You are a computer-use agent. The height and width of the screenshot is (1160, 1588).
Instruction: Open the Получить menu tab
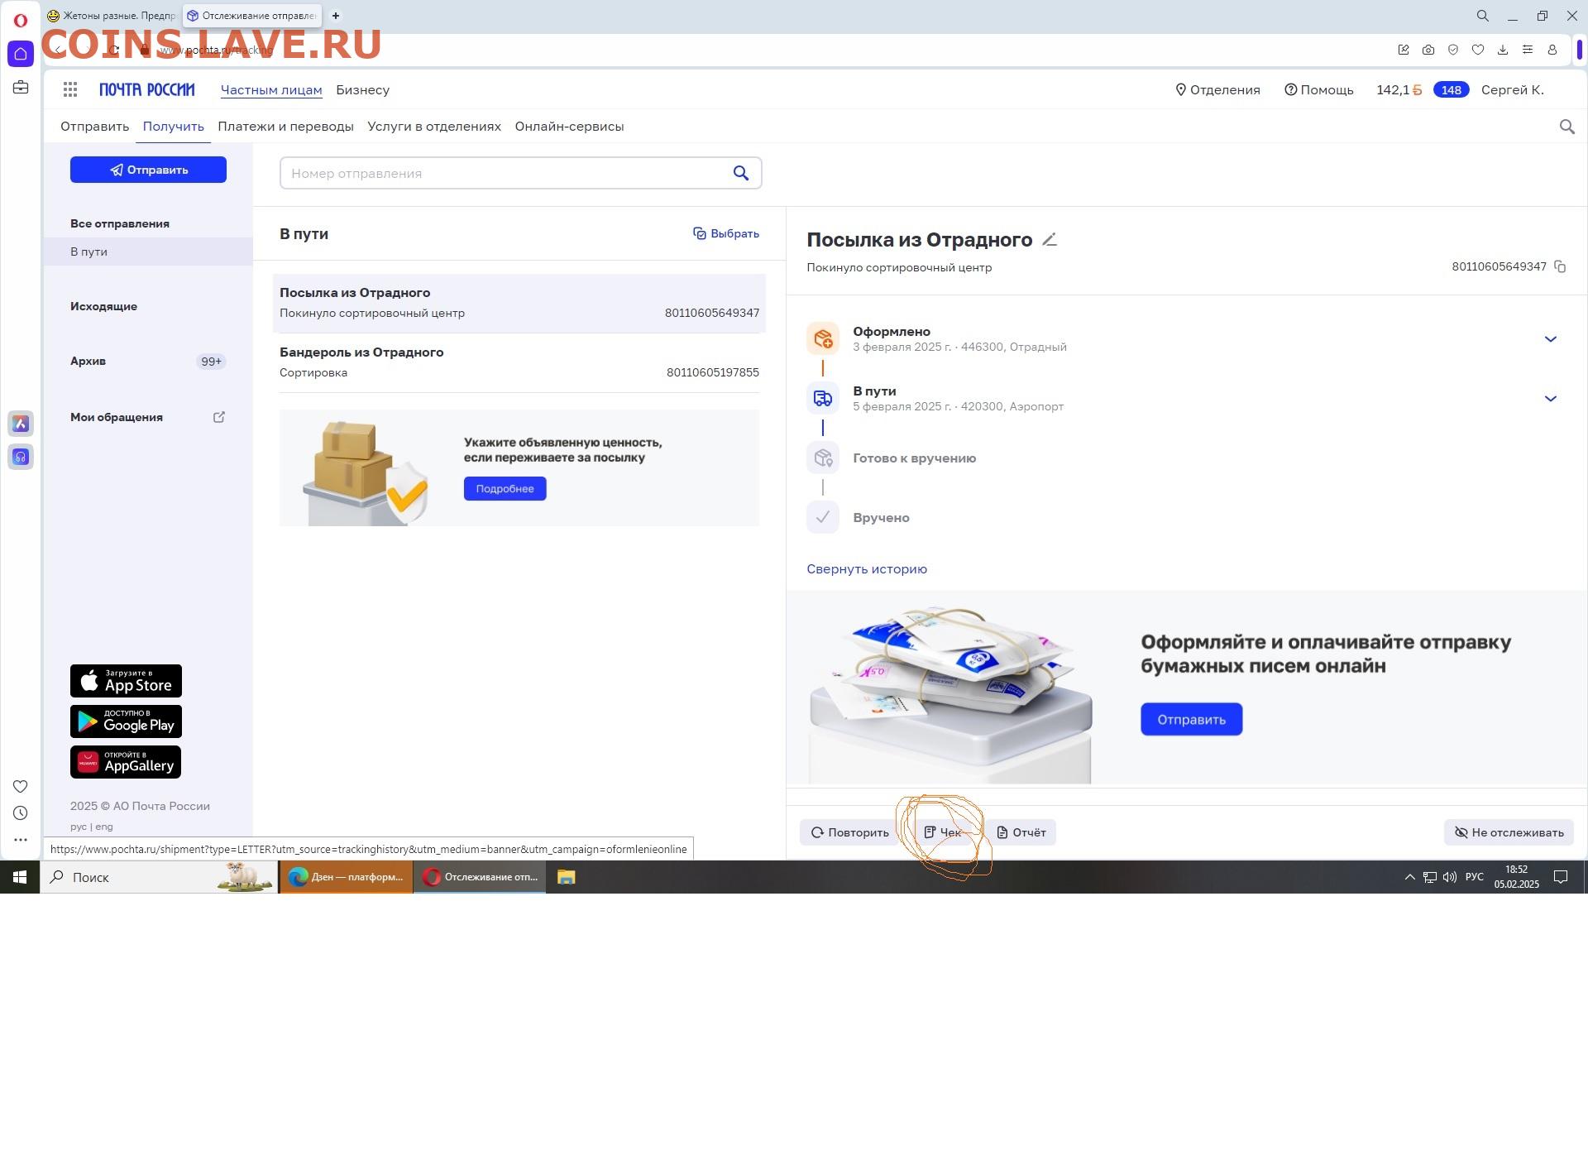click(x=173, y=127)
